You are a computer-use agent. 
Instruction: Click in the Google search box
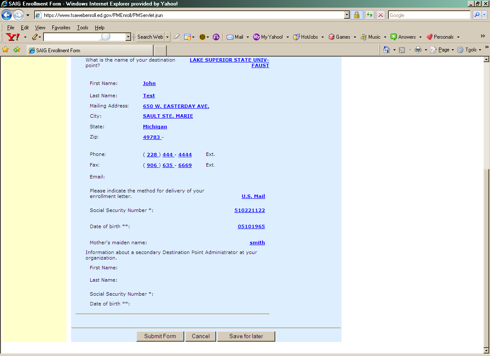429,15
